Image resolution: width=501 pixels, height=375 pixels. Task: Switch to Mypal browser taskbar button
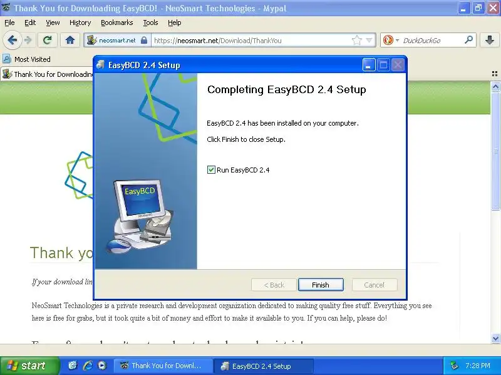(x=163, y=366)
